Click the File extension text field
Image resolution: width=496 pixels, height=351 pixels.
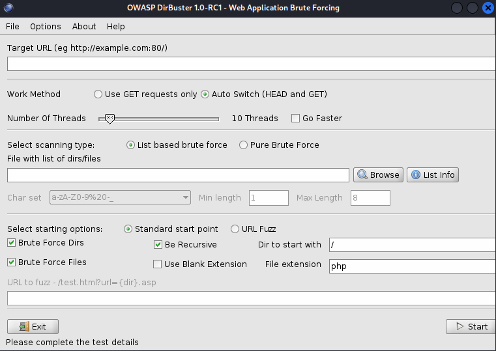pyautogui.click(x=411, y=266)
